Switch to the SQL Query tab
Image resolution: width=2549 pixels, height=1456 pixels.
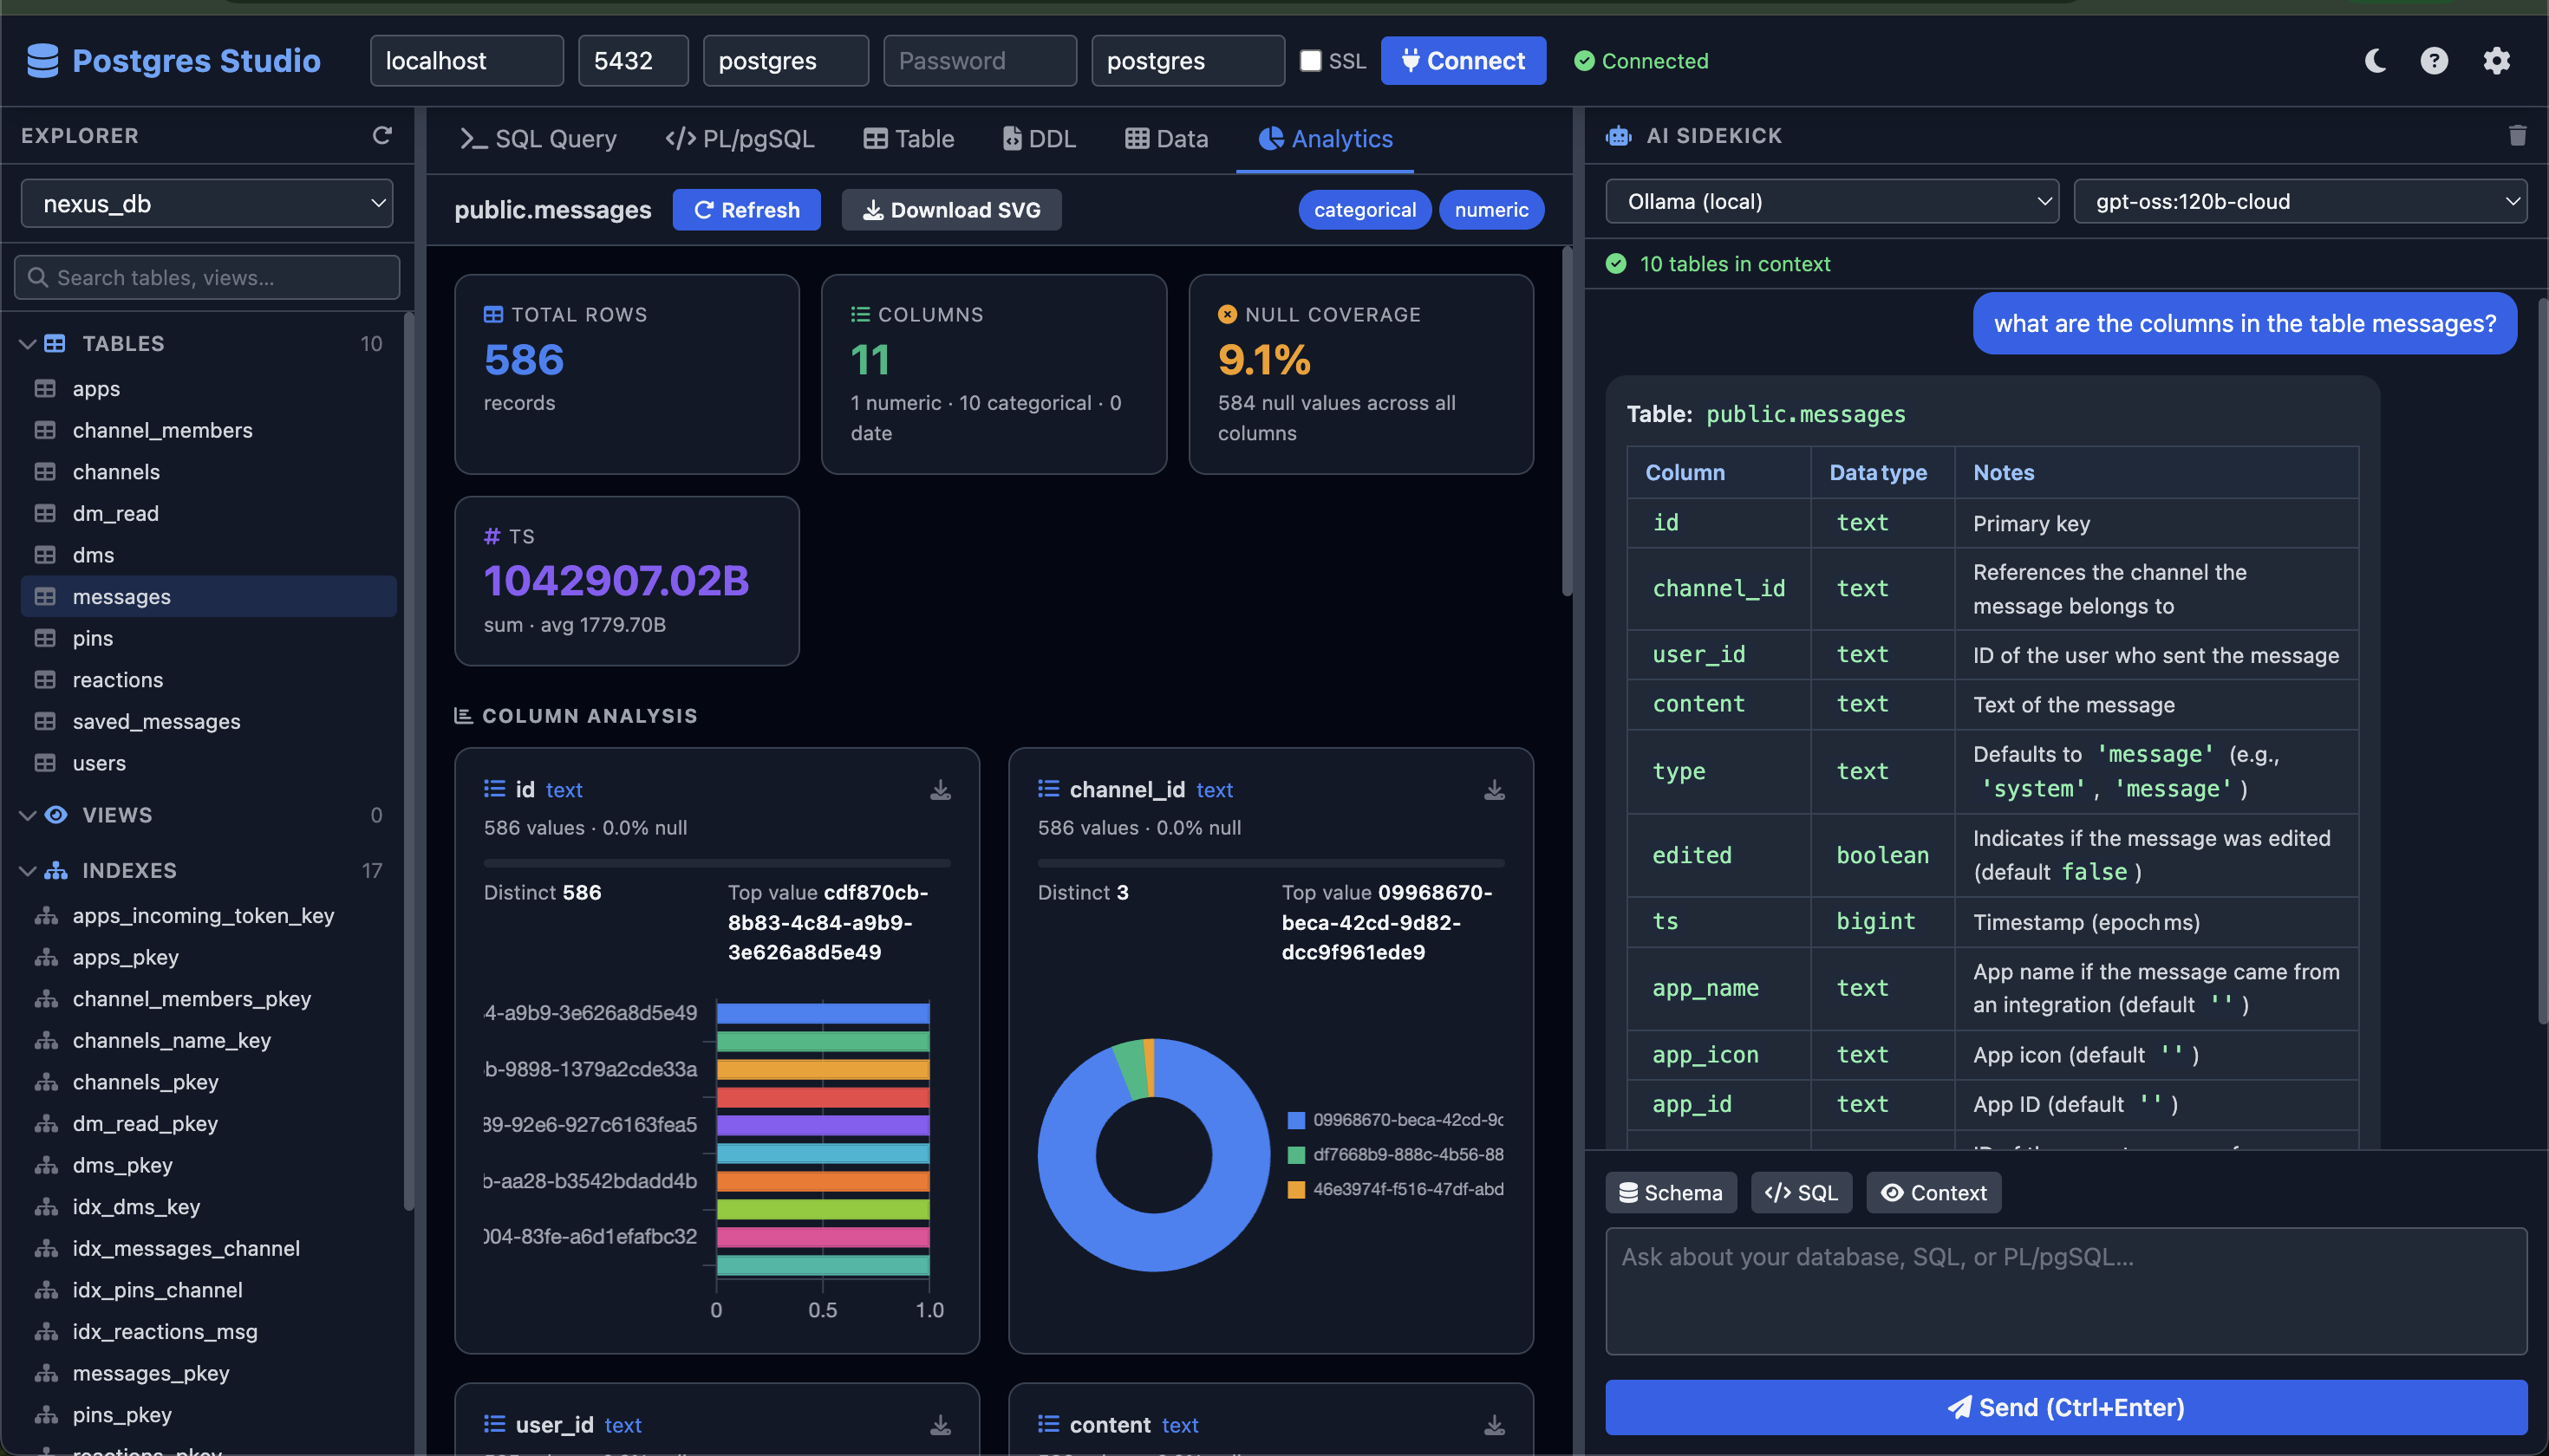(538, 138)
